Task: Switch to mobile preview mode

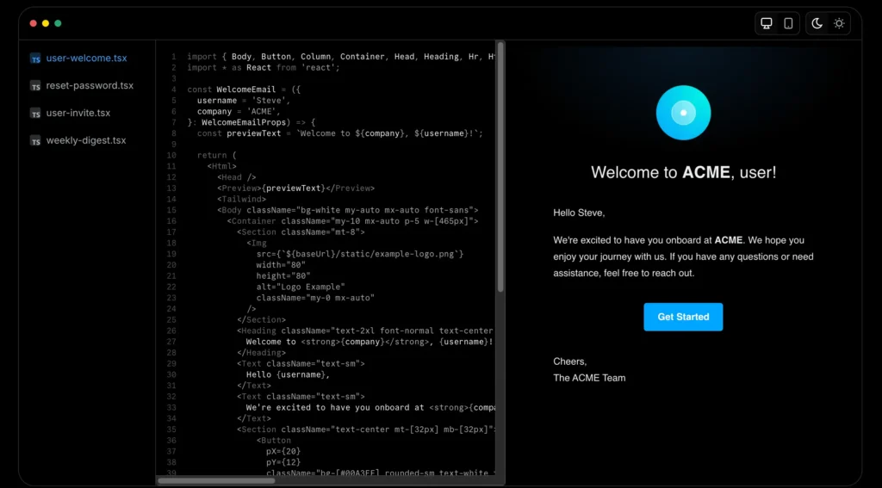Action: 788,23
